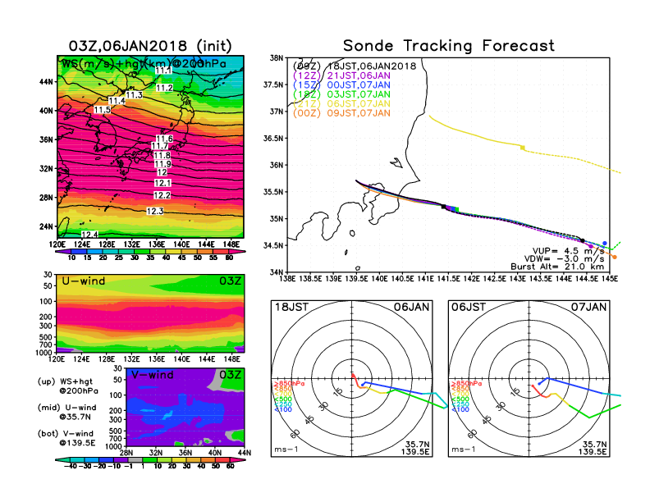650x502 pixels.
Task: Click the U-wind panel label
Action: [83, 281]
